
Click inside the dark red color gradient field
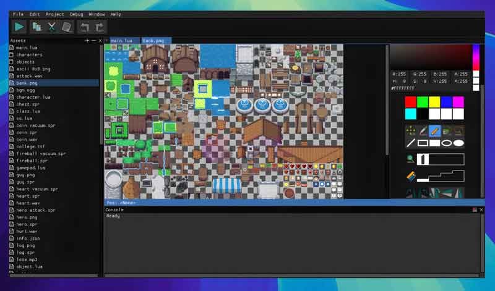pos(431,57)
